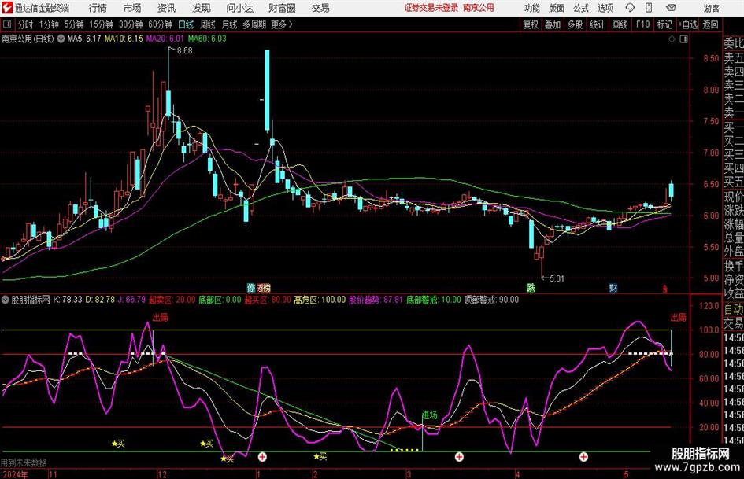This screenshot has height=479, width=744.
Task: Open the 市场 menu
Action: coord(132,8)
